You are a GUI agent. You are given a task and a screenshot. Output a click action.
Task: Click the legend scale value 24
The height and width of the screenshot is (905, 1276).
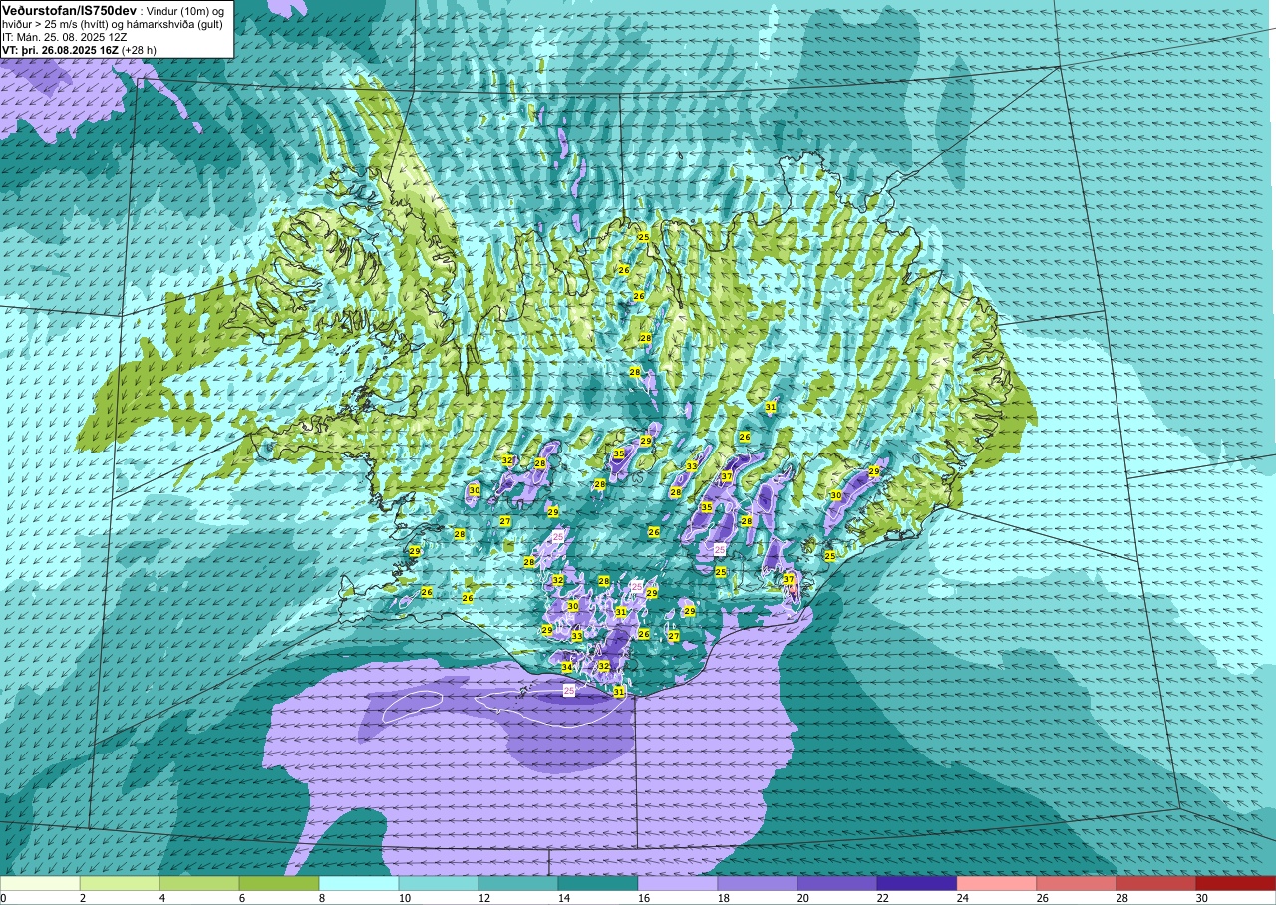[x=962, y=898]
